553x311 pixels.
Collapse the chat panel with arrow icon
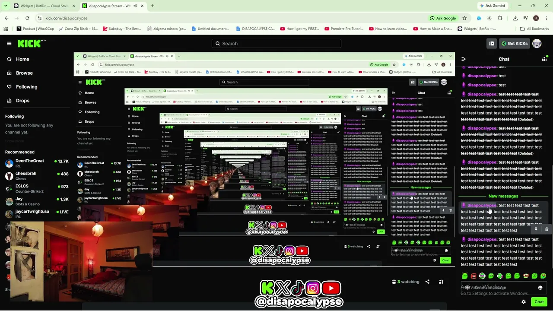(x=463, y=59)
